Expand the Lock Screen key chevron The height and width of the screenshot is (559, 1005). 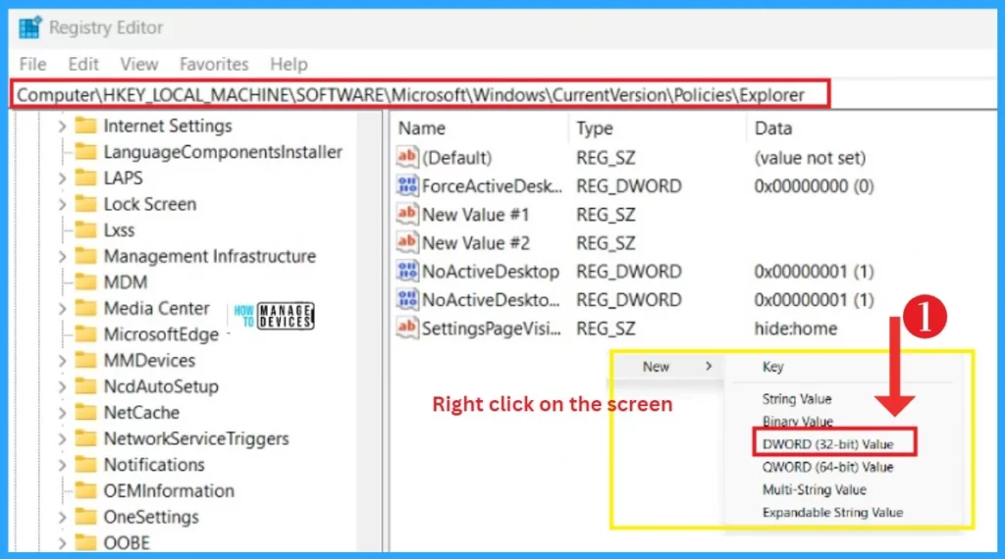(x=62, y=204)
